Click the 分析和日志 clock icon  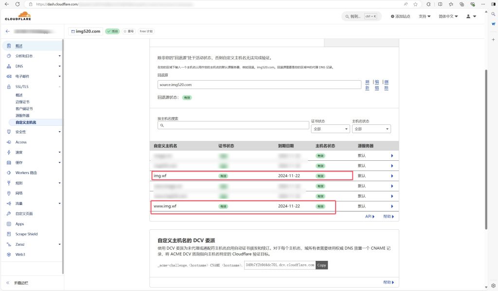[9, 56]
